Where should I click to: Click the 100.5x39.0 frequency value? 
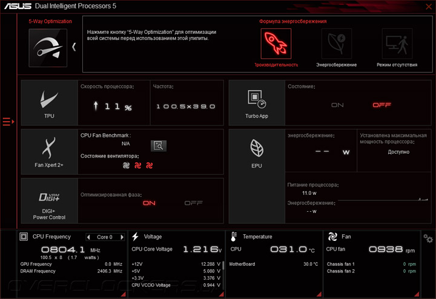point(186,107)
